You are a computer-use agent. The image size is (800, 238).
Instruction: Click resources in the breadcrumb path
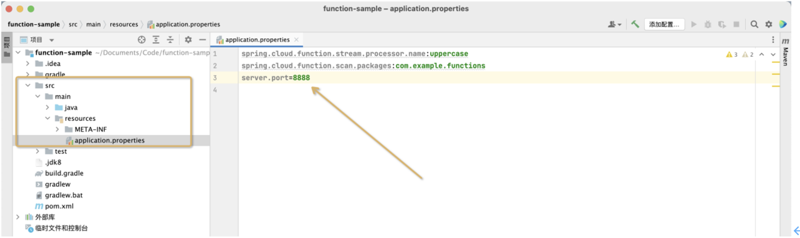click(x=124, y=24)
